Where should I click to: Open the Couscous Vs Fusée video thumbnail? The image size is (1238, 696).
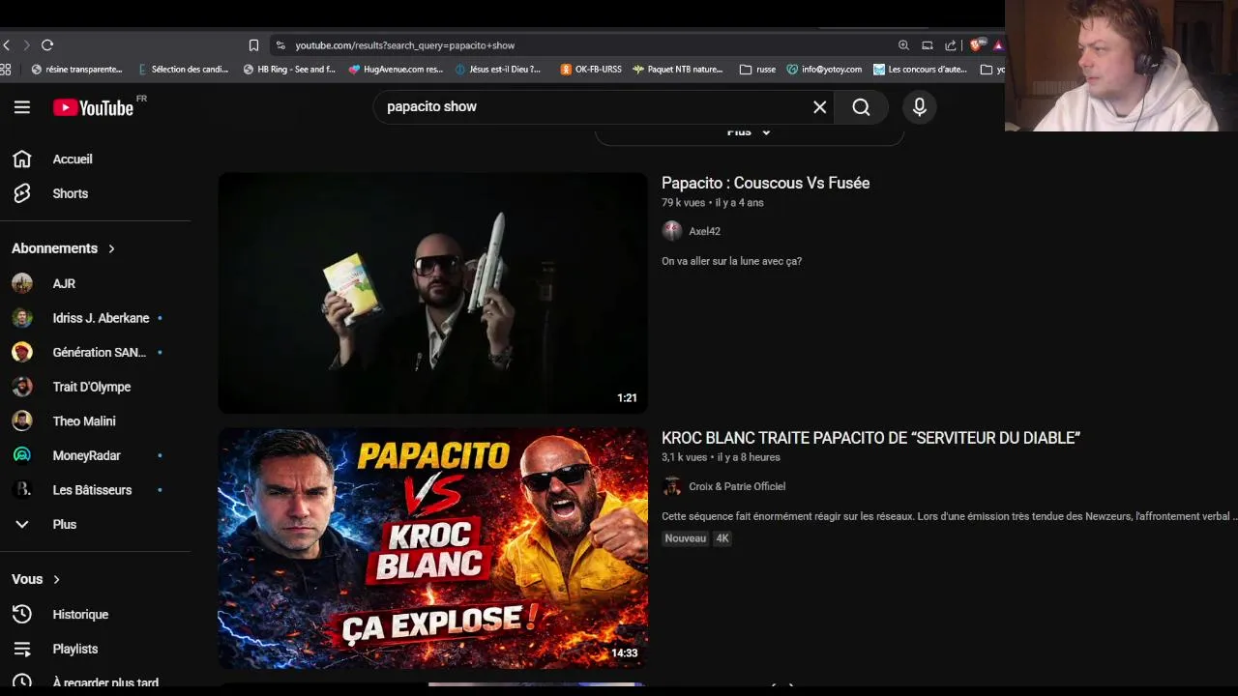(x=432, y=293)
